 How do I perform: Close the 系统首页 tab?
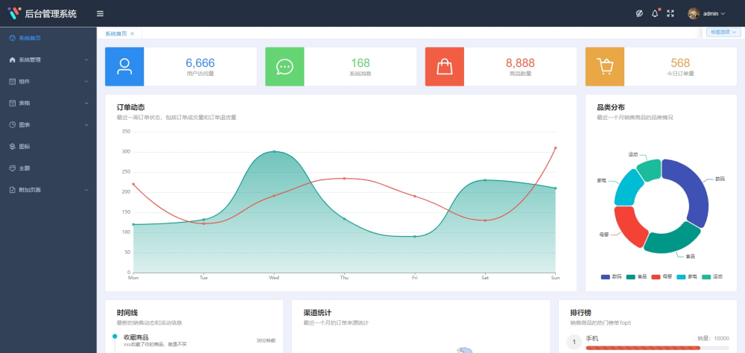(132, 34)
